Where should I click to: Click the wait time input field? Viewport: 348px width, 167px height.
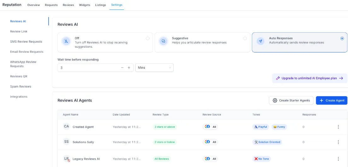click(x=88, y=67)
